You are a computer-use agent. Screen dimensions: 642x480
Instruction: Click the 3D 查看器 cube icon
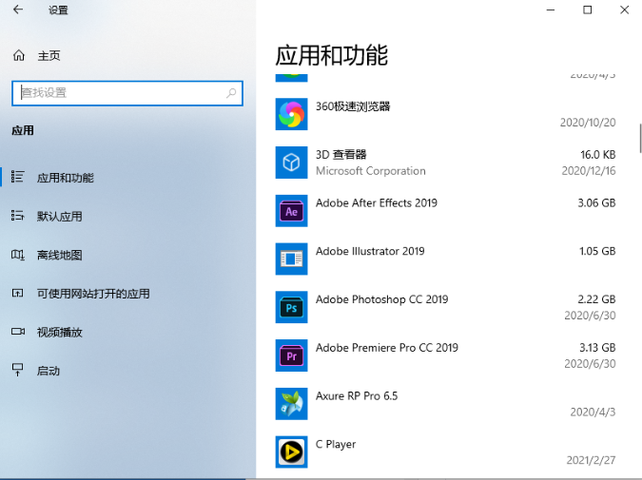click(291, 163)
